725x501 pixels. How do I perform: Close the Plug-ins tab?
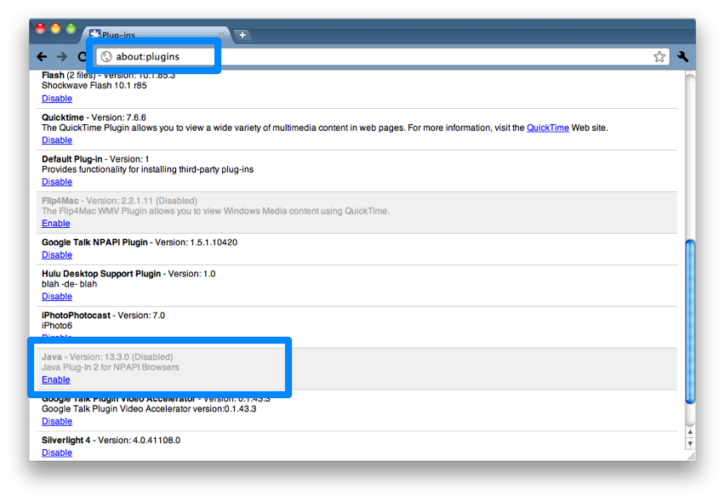point(221,35)
